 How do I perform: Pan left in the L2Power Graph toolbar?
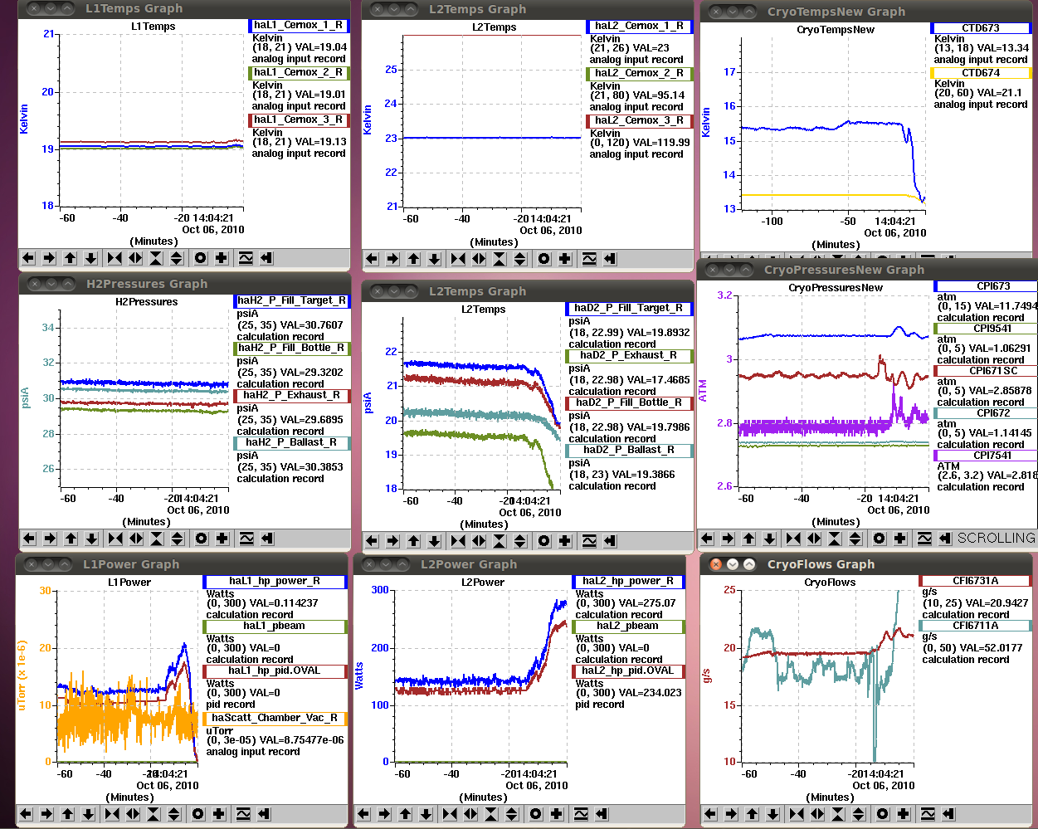[363, 814]
